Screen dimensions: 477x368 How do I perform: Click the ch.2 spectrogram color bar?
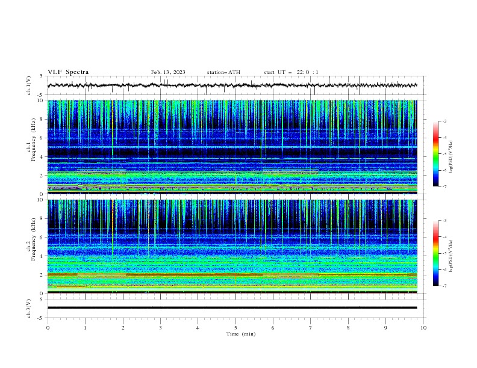pyautogui.click(x=435, y=253)
